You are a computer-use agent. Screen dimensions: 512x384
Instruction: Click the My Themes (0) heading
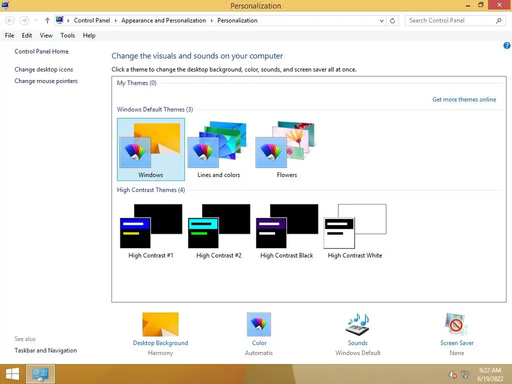(x=136, y=83)
